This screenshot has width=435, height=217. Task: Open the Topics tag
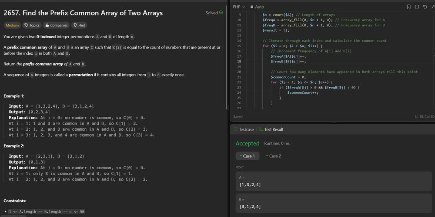32,25
